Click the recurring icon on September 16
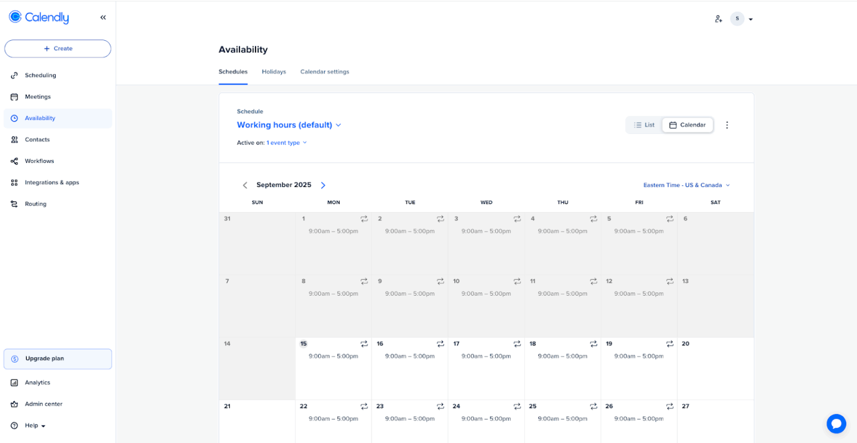The height and width of the screenshot is (443, 857). (x=441, y=344)
